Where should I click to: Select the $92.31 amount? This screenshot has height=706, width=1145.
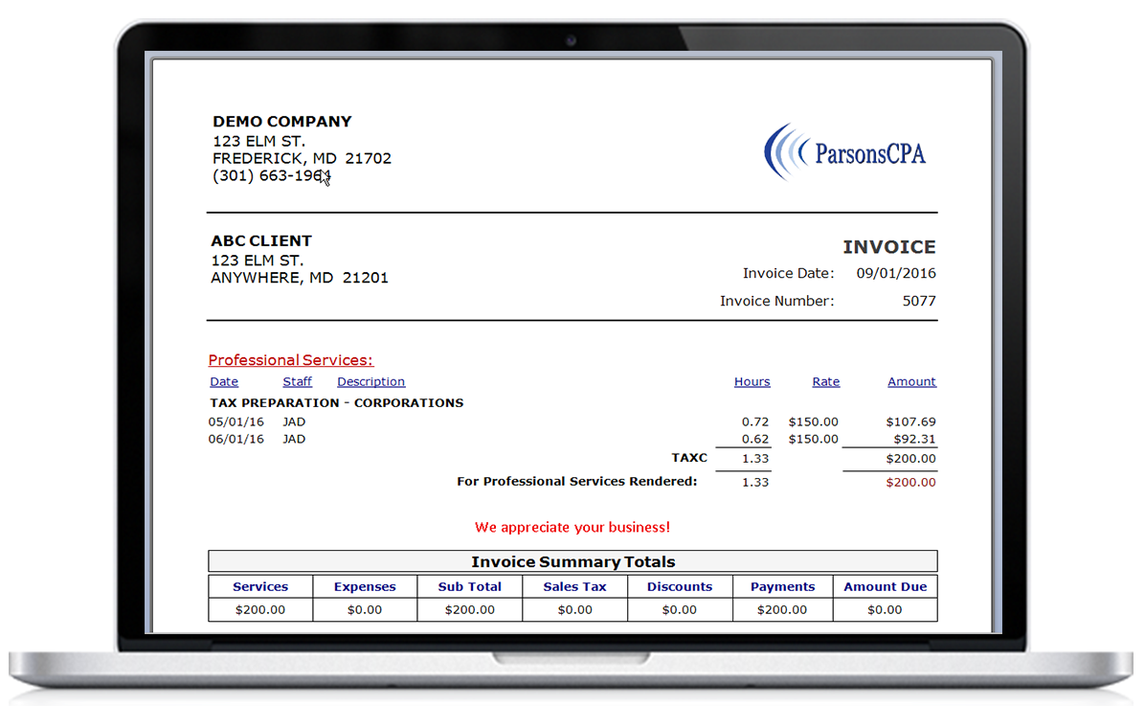pos(914,440)
